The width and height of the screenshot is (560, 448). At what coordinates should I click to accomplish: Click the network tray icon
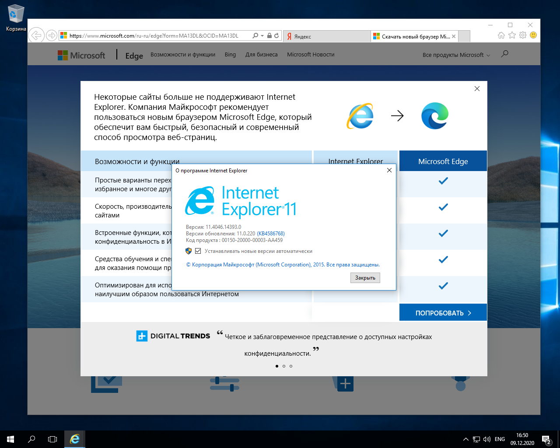[x=476, y=439]
